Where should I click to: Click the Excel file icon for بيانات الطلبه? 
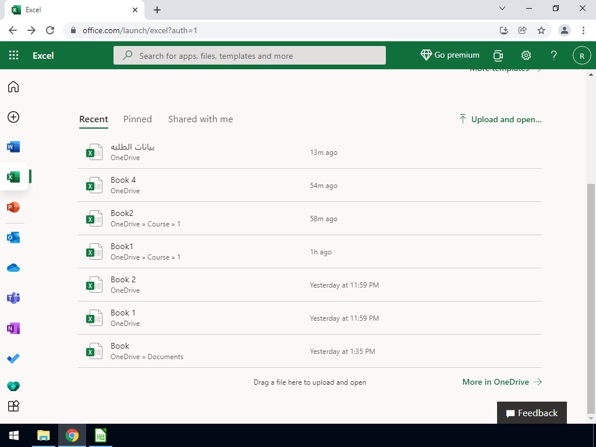point(94,152)
